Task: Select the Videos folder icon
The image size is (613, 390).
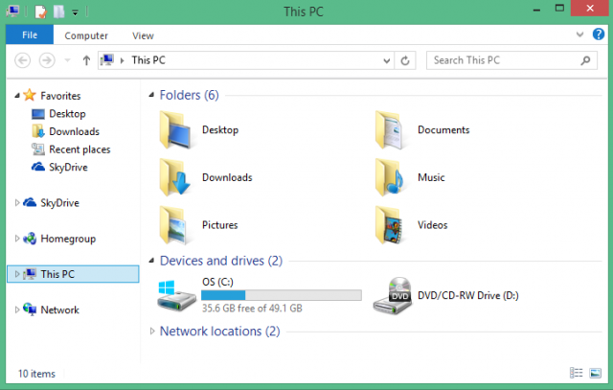Action: (x=390, y=225)
